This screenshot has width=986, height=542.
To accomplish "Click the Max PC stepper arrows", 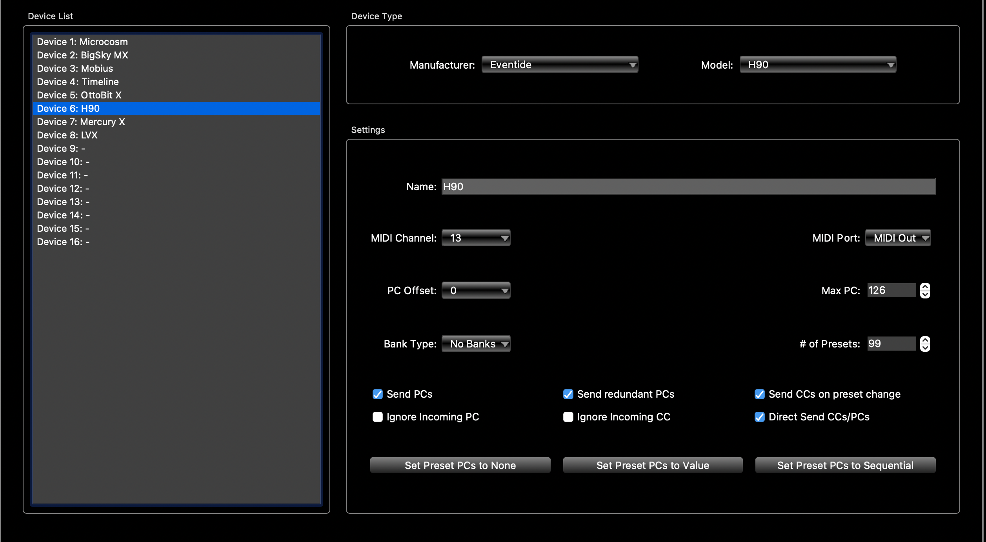I will tap(925, 291).
